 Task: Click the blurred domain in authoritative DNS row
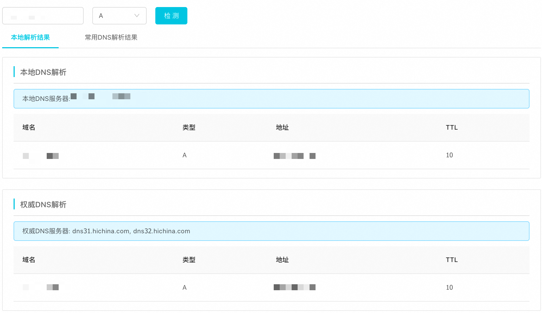(x=41, y=287)
